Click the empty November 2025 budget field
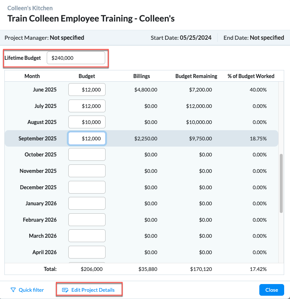The width and height of the screenshot is (290, 299). pos(87,171)
